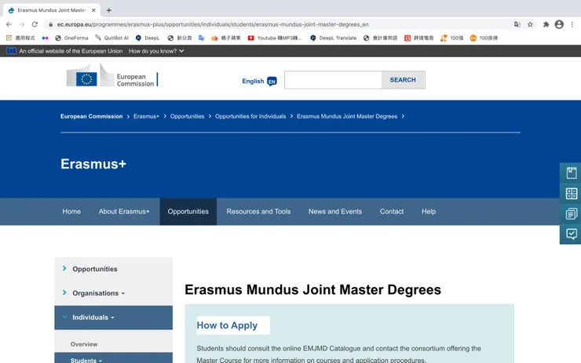This screenshot has width=581, height=363.
Task: Open the QuillBot AI bookmark
Action: [x=111, y=38]
